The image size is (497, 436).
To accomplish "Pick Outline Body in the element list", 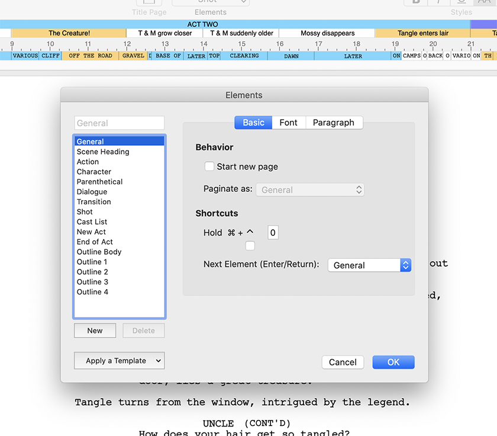I will tap(99, 252).
